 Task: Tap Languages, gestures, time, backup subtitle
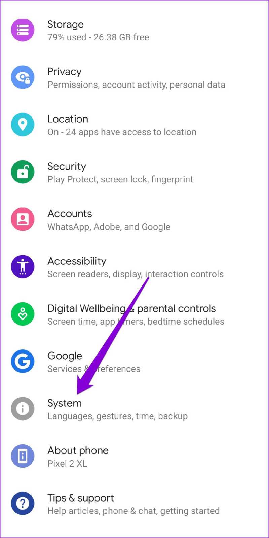117,416
